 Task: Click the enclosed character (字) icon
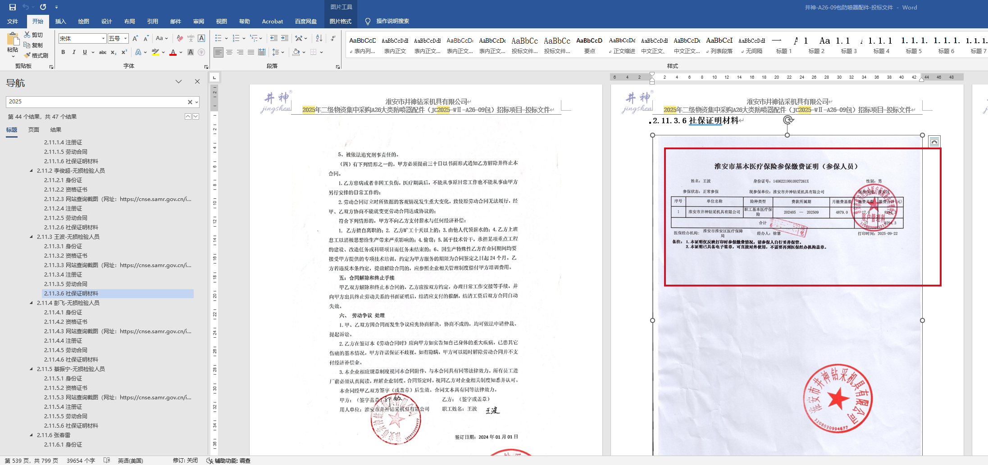pyautogui.click(x=201, y=52)
